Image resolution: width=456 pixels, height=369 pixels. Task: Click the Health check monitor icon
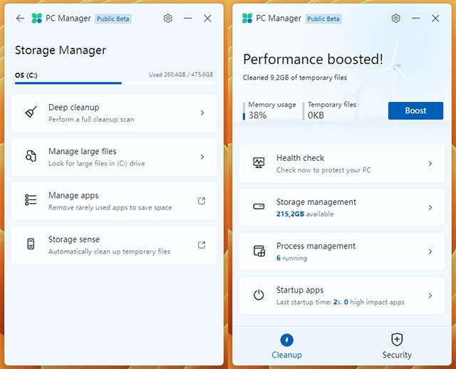[259, 163]
